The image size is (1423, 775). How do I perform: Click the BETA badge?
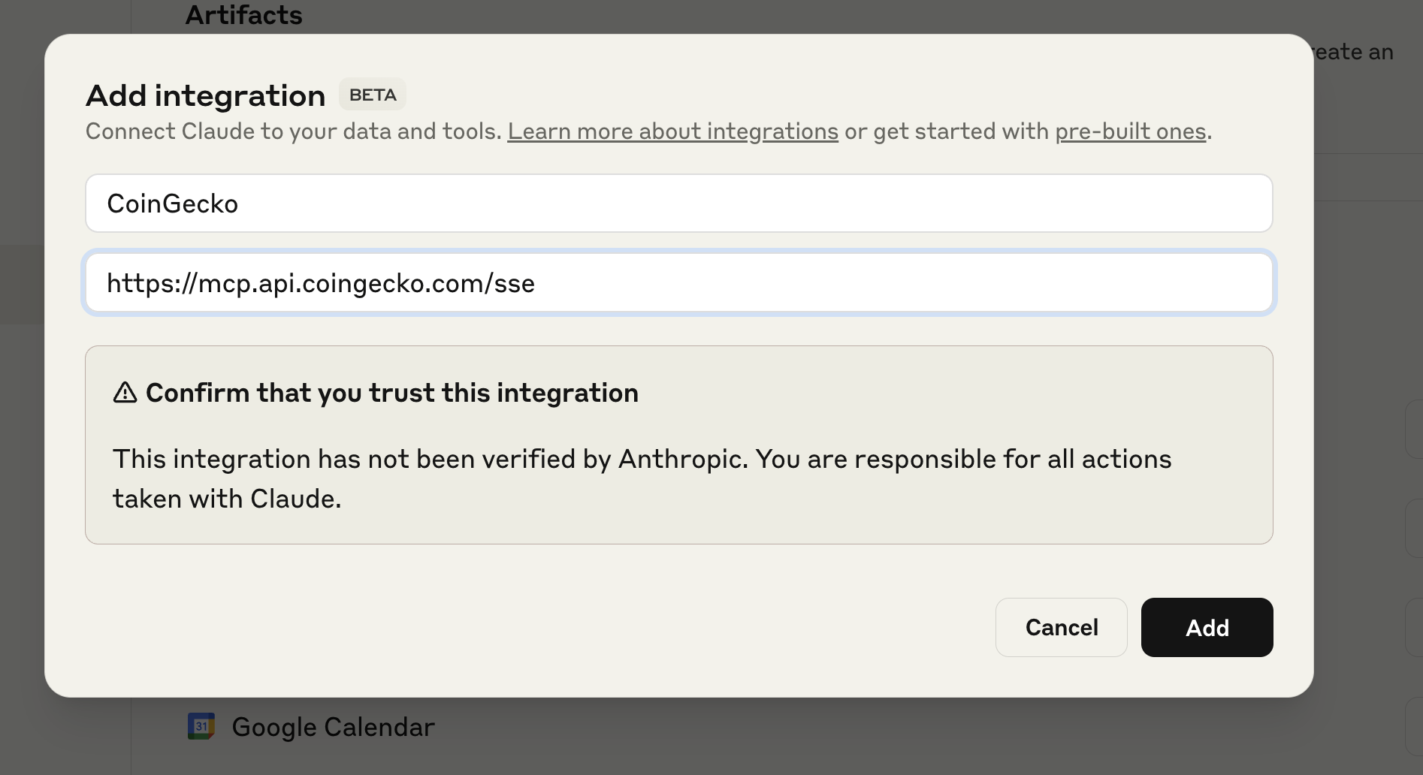click(373, 95)
